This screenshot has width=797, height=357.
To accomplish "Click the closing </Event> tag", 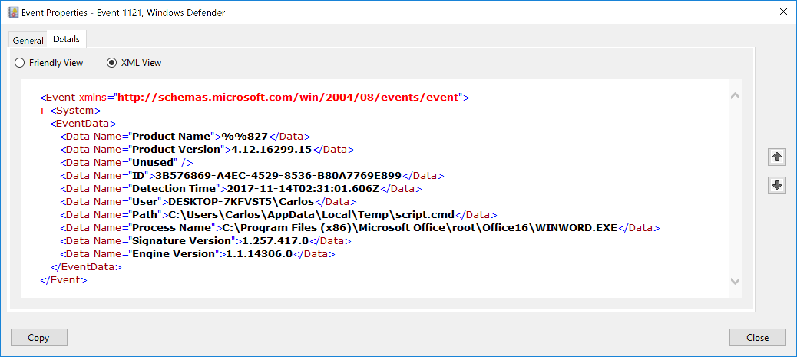I will (64, 280).
